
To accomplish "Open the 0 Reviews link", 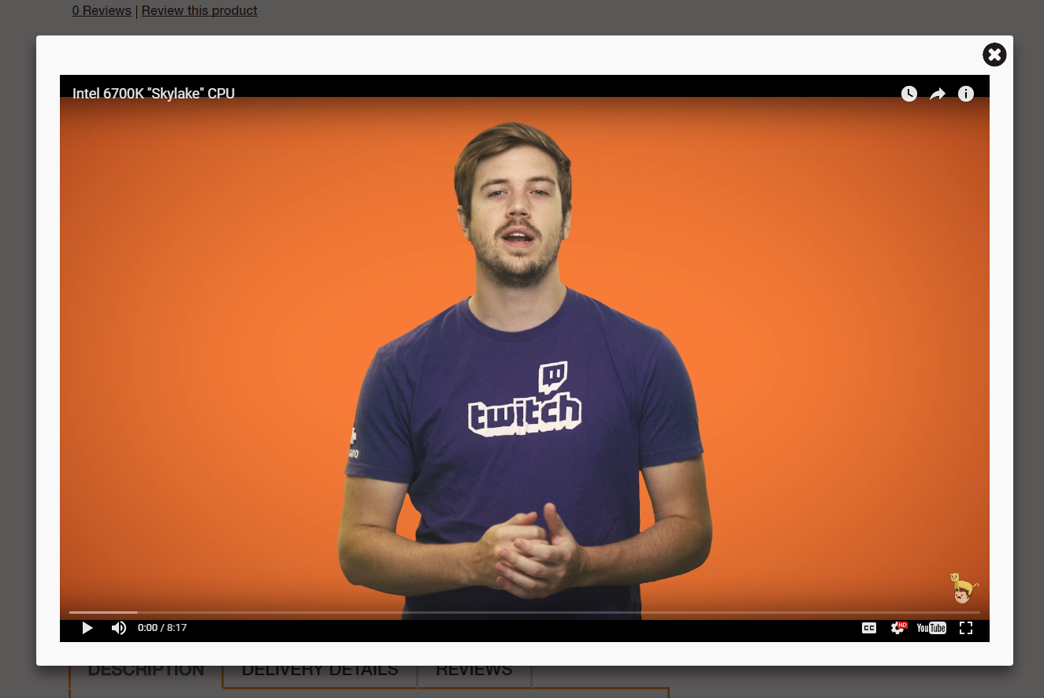I will 102,10.
